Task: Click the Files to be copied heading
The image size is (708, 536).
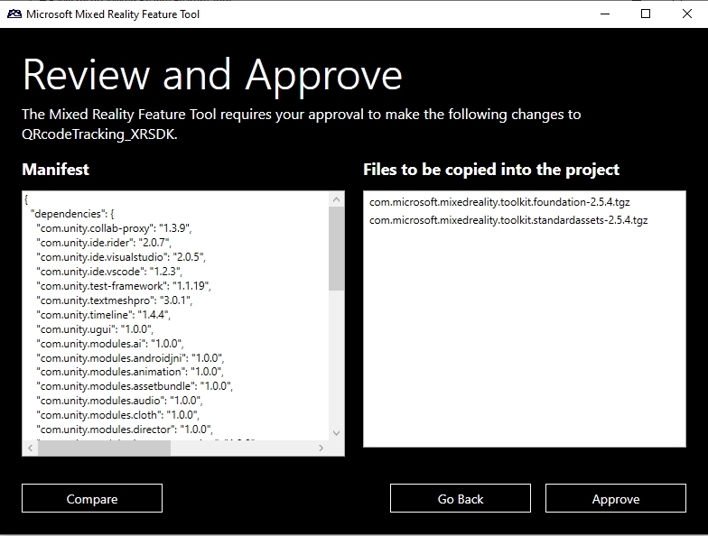Action: tap(491, 170)
